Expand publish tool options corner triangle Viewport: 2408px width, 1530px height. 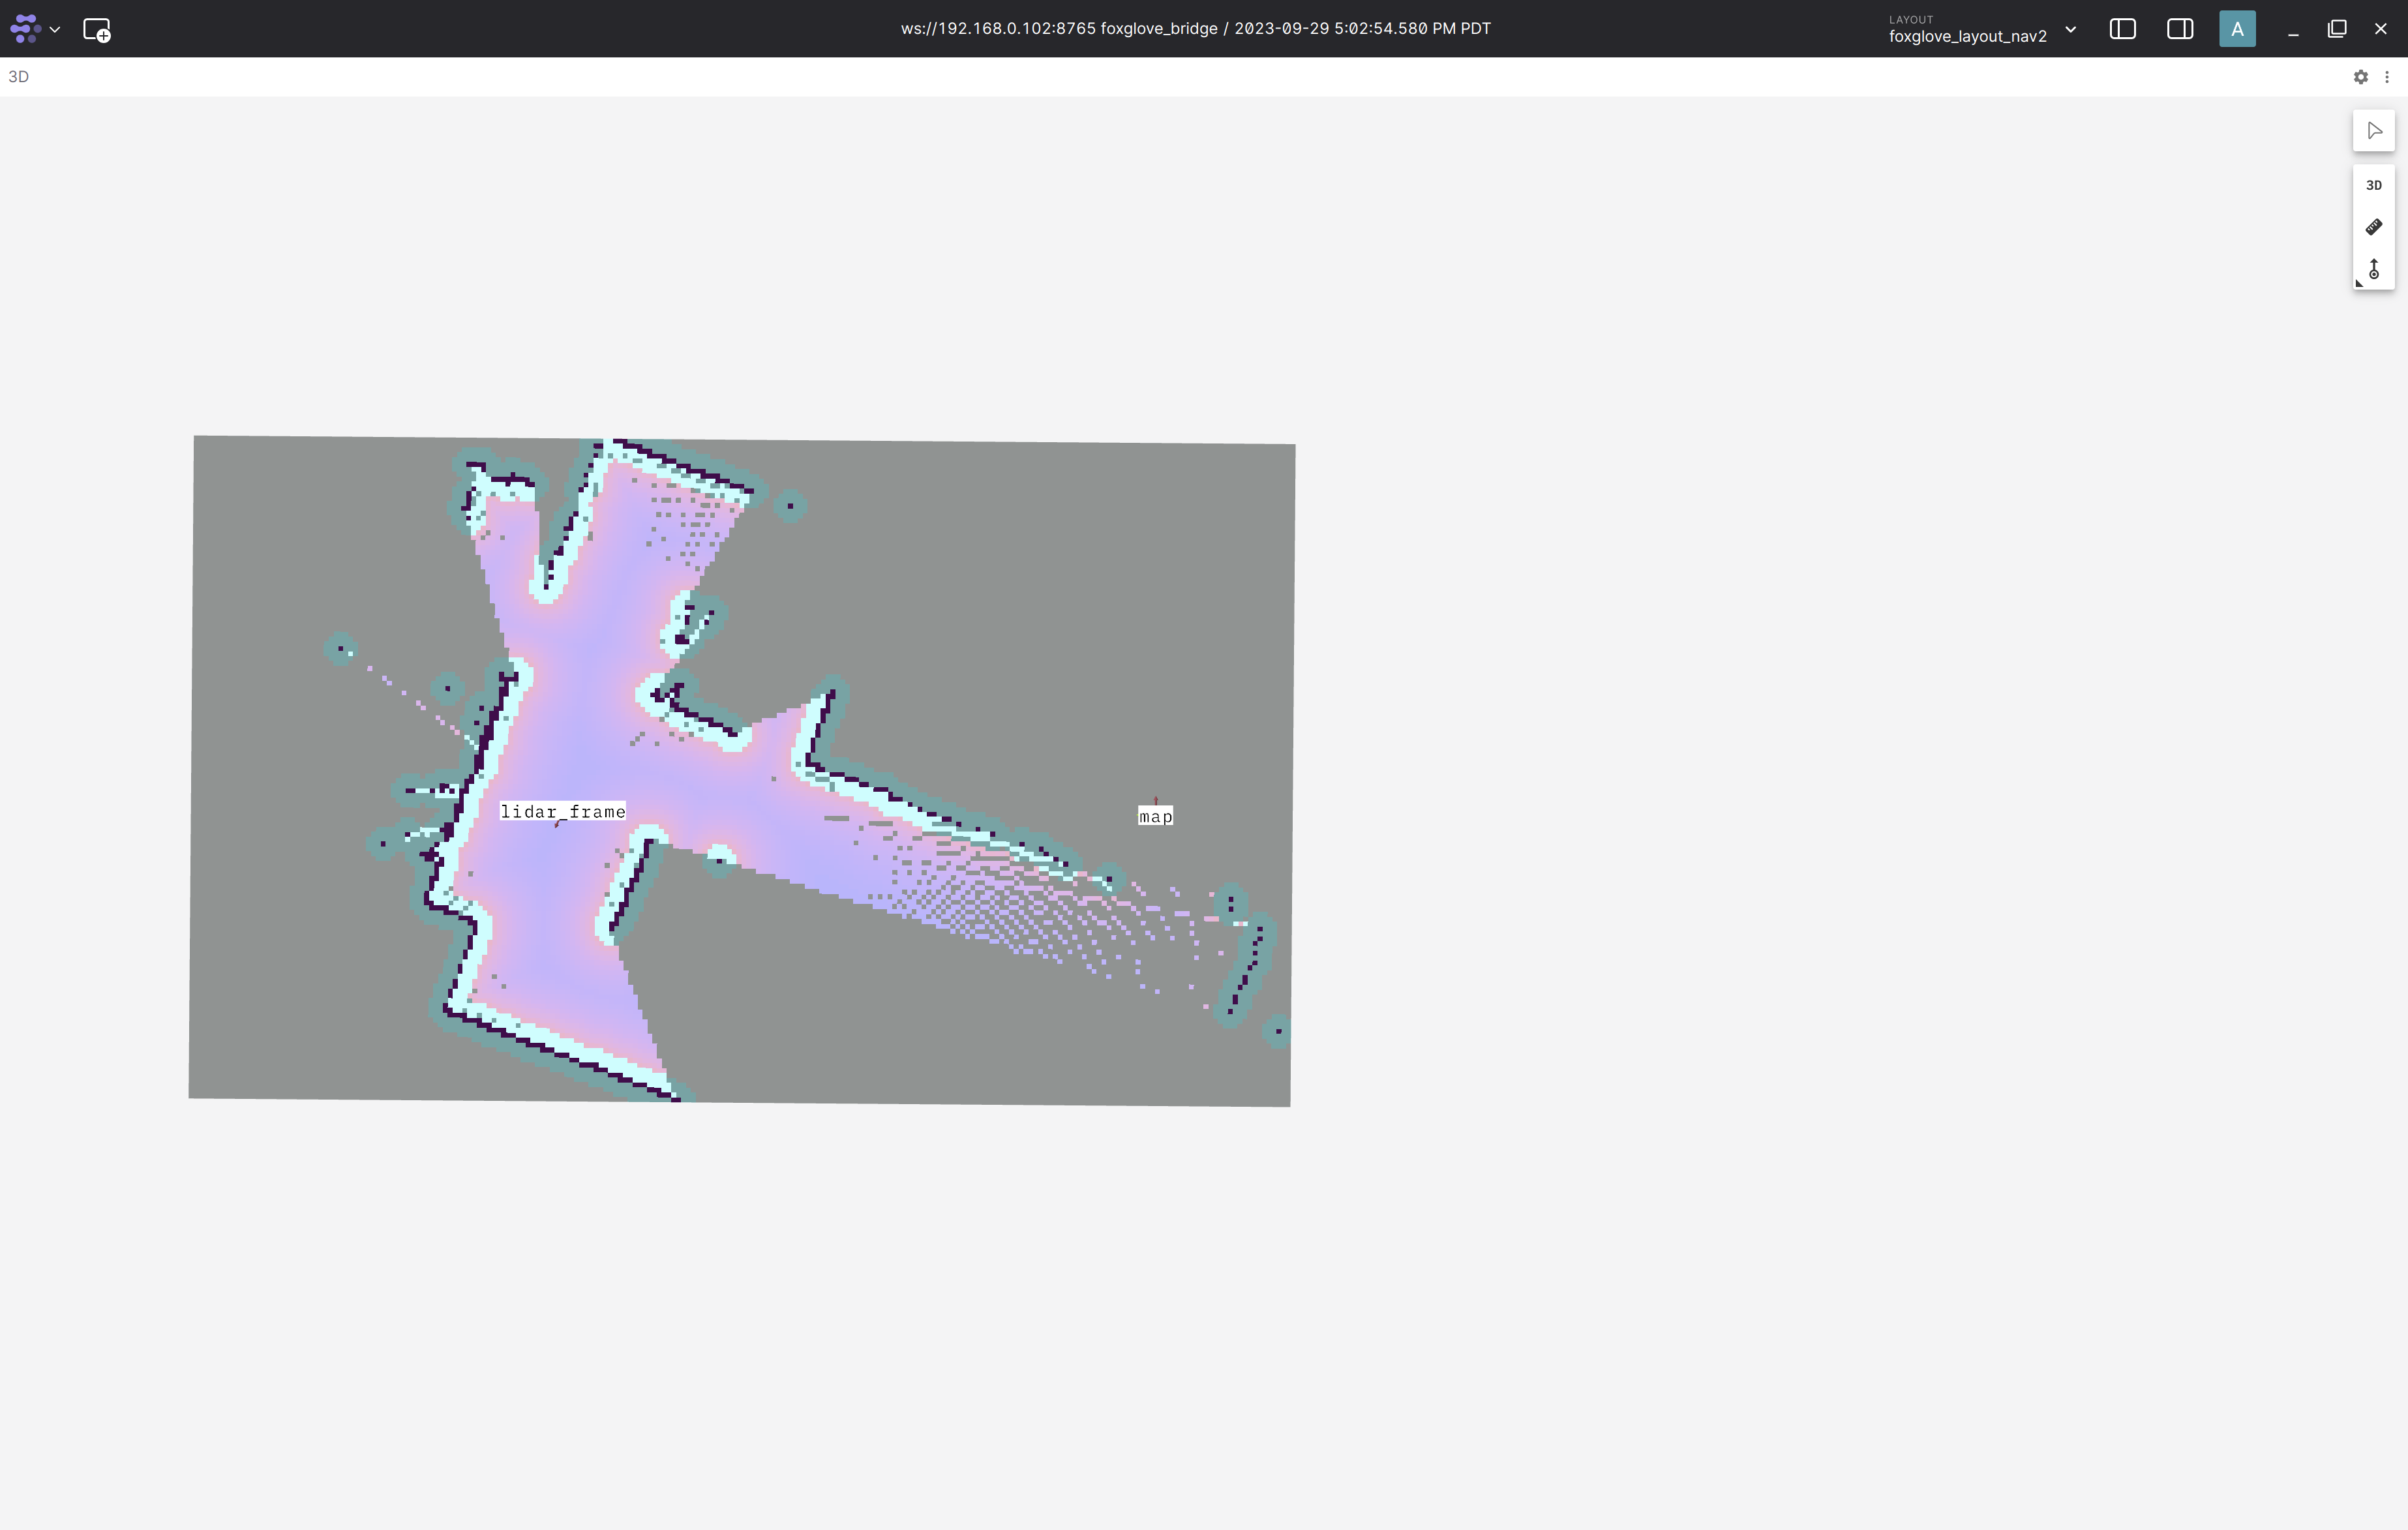click(x=2359, y=283)
